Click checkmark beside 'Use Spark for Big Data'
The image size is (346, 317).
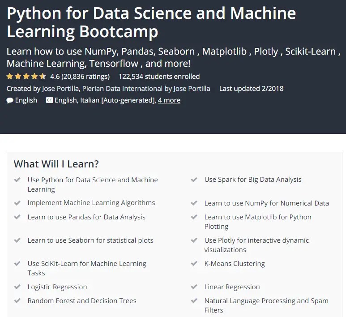click(x=194, y=180)
